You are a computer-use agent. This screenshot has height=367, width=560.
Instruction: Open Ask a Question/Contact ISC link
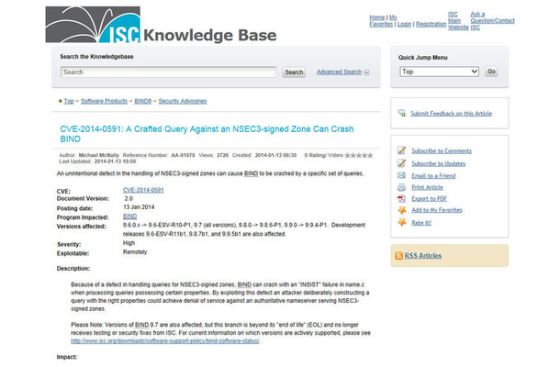pyautogui.click(x=492, y=21)
